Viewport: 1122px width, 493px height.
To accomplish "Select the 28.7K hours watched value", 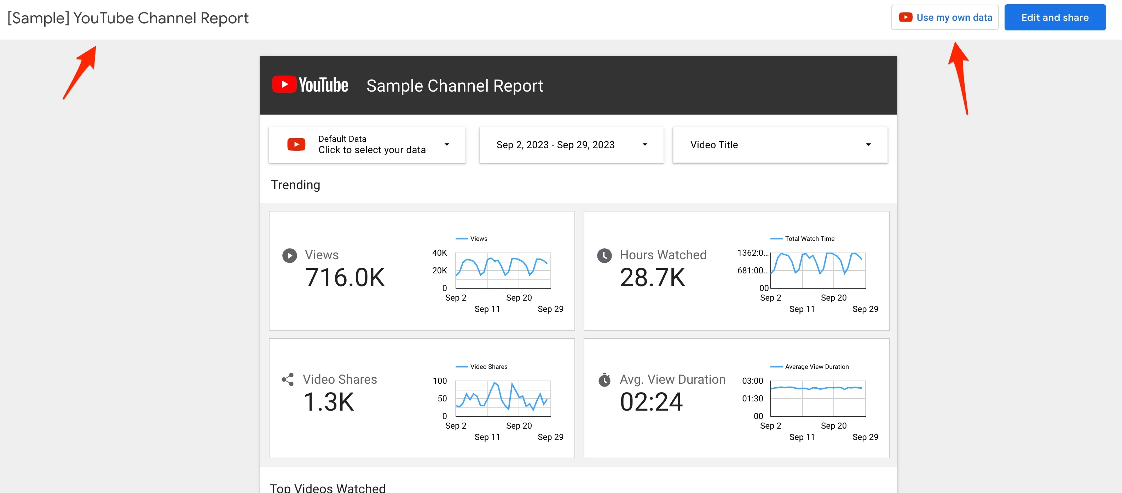I will (652, 277).
